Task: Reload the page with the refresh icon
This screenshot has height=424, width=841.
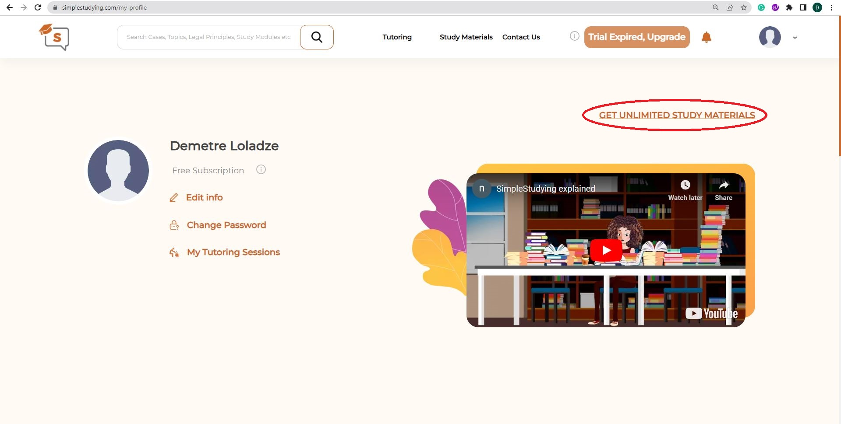Action: [x=38, y=7]
